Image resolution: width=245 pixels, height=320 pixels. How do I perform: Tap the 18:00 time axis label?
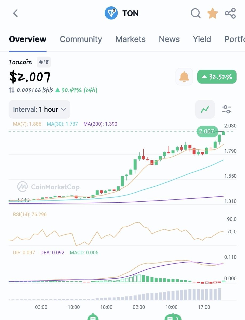(106, 307)
